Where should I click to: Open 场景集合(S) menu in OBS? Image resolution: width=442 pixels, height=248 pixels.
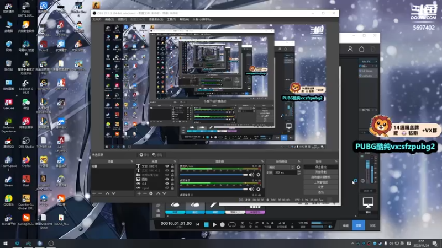(156, 19)
